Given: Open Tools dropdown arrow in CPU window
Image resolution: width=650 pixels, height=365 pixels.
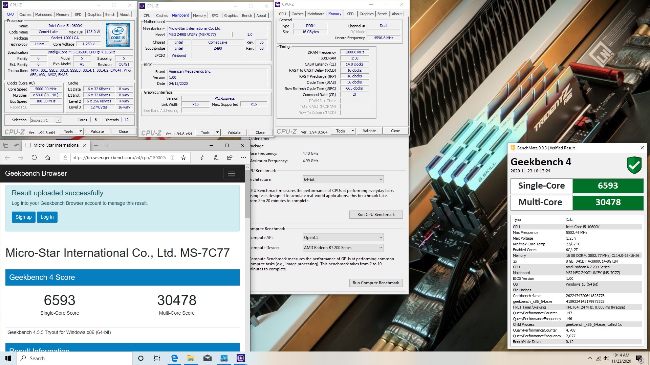Looking at the screenshot, I should (81, 131).
